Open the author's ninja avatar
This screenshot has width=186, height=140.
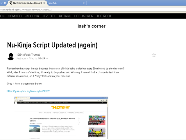[x=11, y=57]
